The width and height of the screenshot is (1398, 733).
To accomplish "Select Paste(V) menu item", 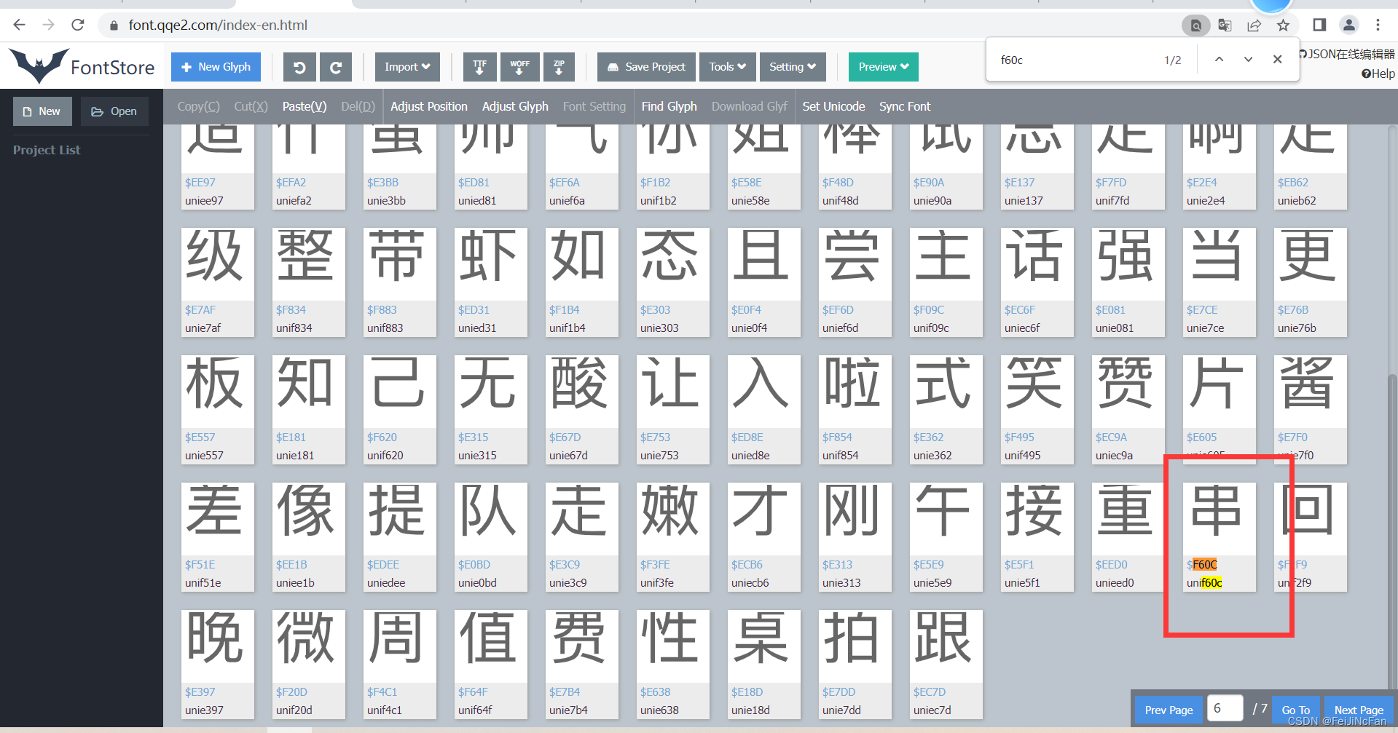I will pyautogui.click(x=305, y=106).
